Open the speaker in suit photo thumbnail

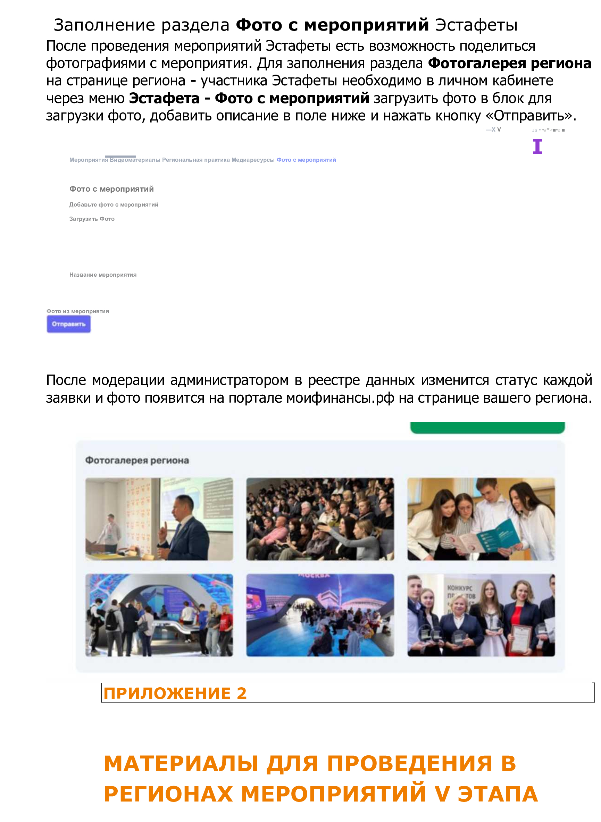click(159, 519)
